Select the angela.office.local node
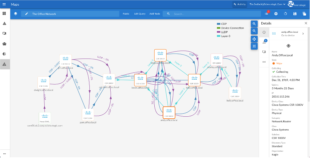 (160, 56)
